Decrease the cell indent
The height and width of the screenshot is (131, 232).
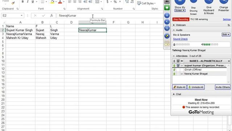tap(86, 1)
